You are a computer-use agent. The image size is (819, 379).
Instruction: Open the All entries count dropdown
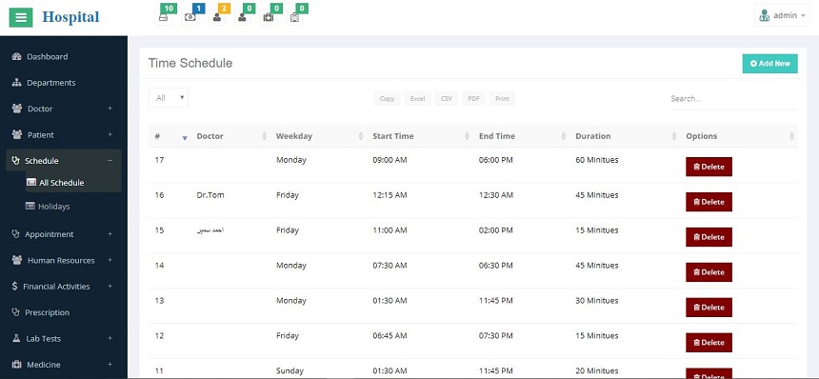click(169, 98)
